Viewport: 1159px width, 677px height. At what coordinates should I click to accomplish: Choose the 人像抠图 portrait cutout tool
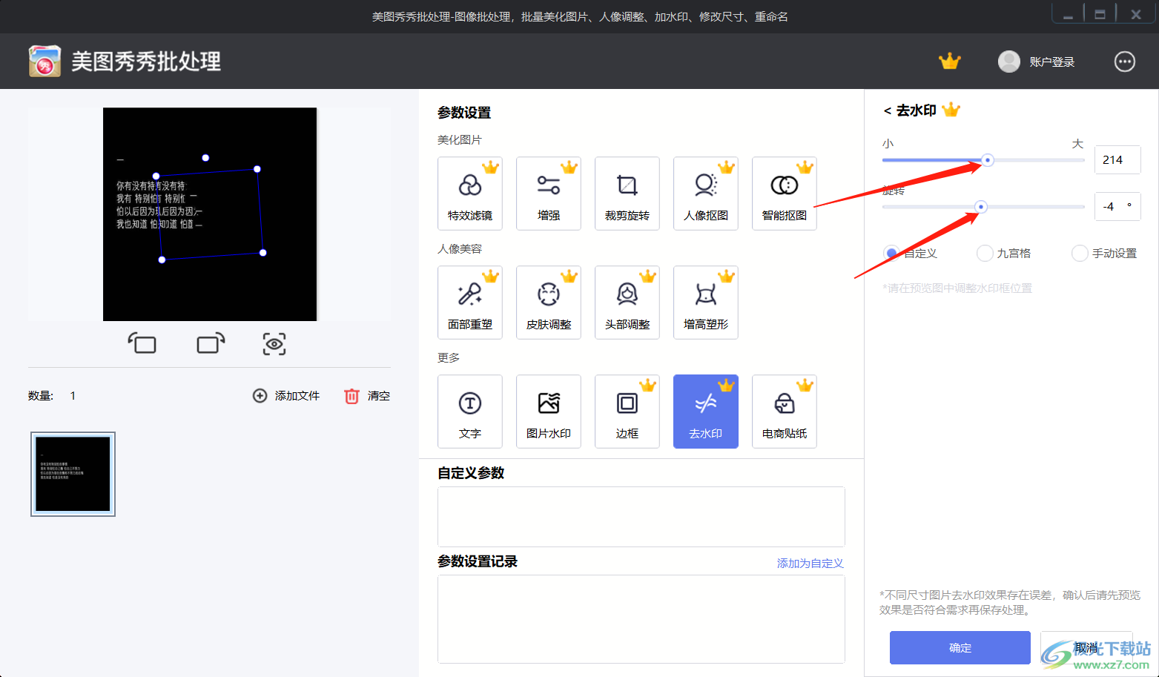(x=706, y=194)
